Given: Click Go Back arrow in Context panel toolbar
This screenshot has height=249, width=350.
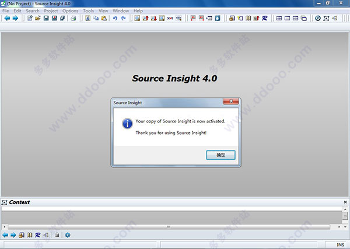Looking at the screenshot, I should [5, 235].
